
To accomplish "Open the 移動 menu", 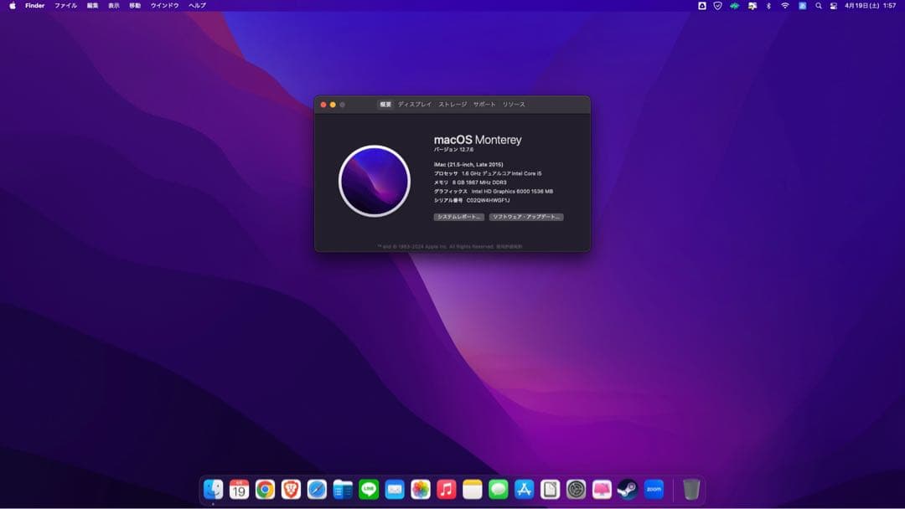I will [x=134, y=7].
